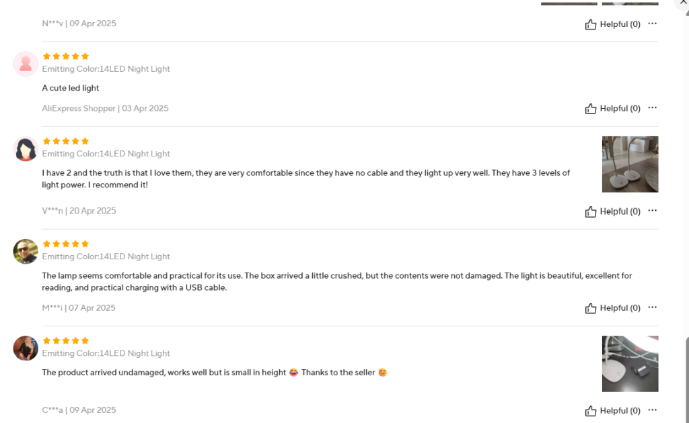Click the five-star rating on V***n's review

65,141
